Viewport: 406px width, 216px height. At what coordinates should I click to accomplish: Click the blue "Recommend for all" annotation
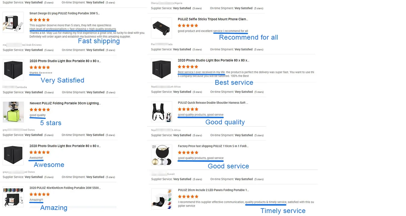[x=248, y=38]
